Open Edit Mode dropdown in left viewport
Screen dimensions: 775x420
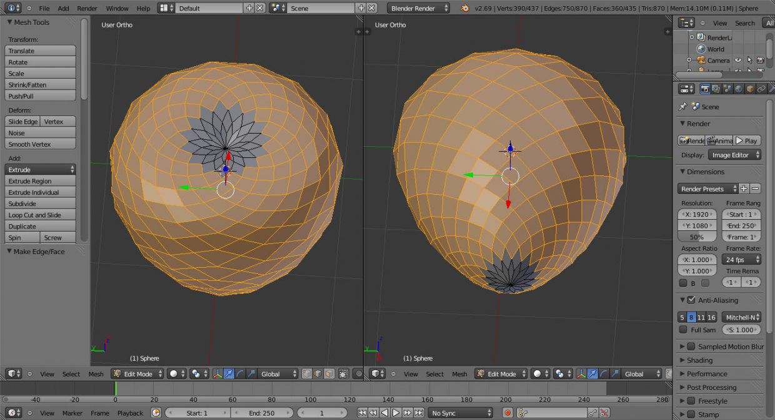coord(137,374)
